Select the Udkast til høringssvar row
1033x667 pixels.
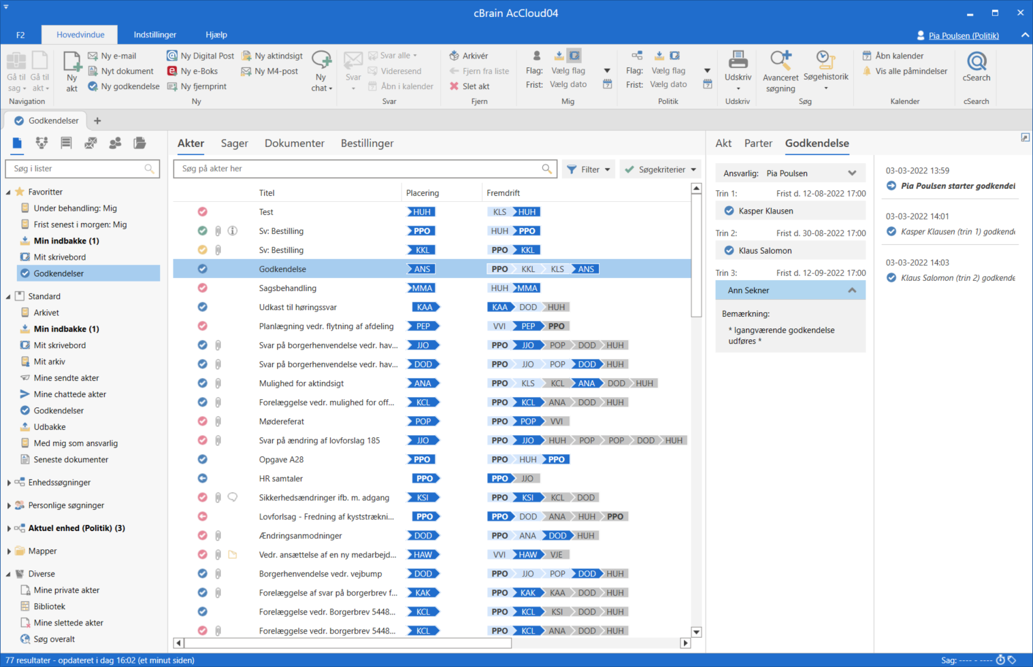tap(432, 307)
